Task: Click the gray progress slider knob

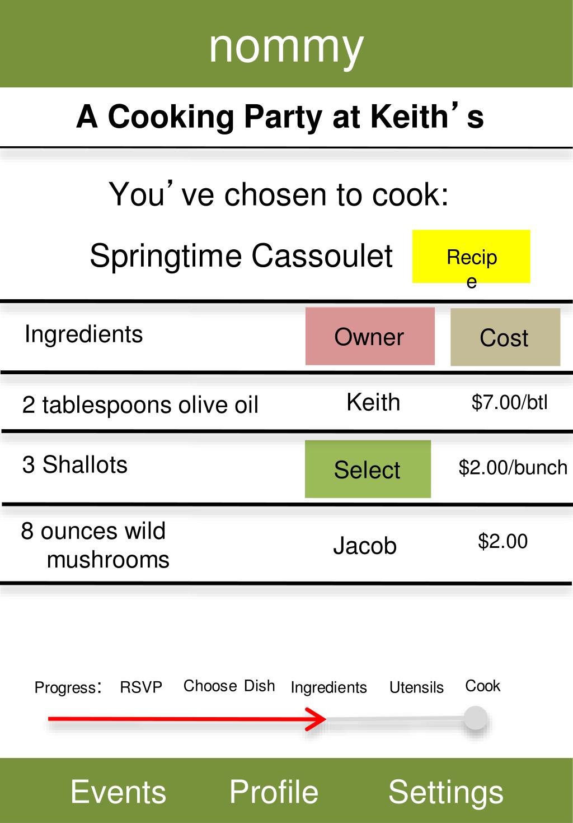Action: click(476, 718)
